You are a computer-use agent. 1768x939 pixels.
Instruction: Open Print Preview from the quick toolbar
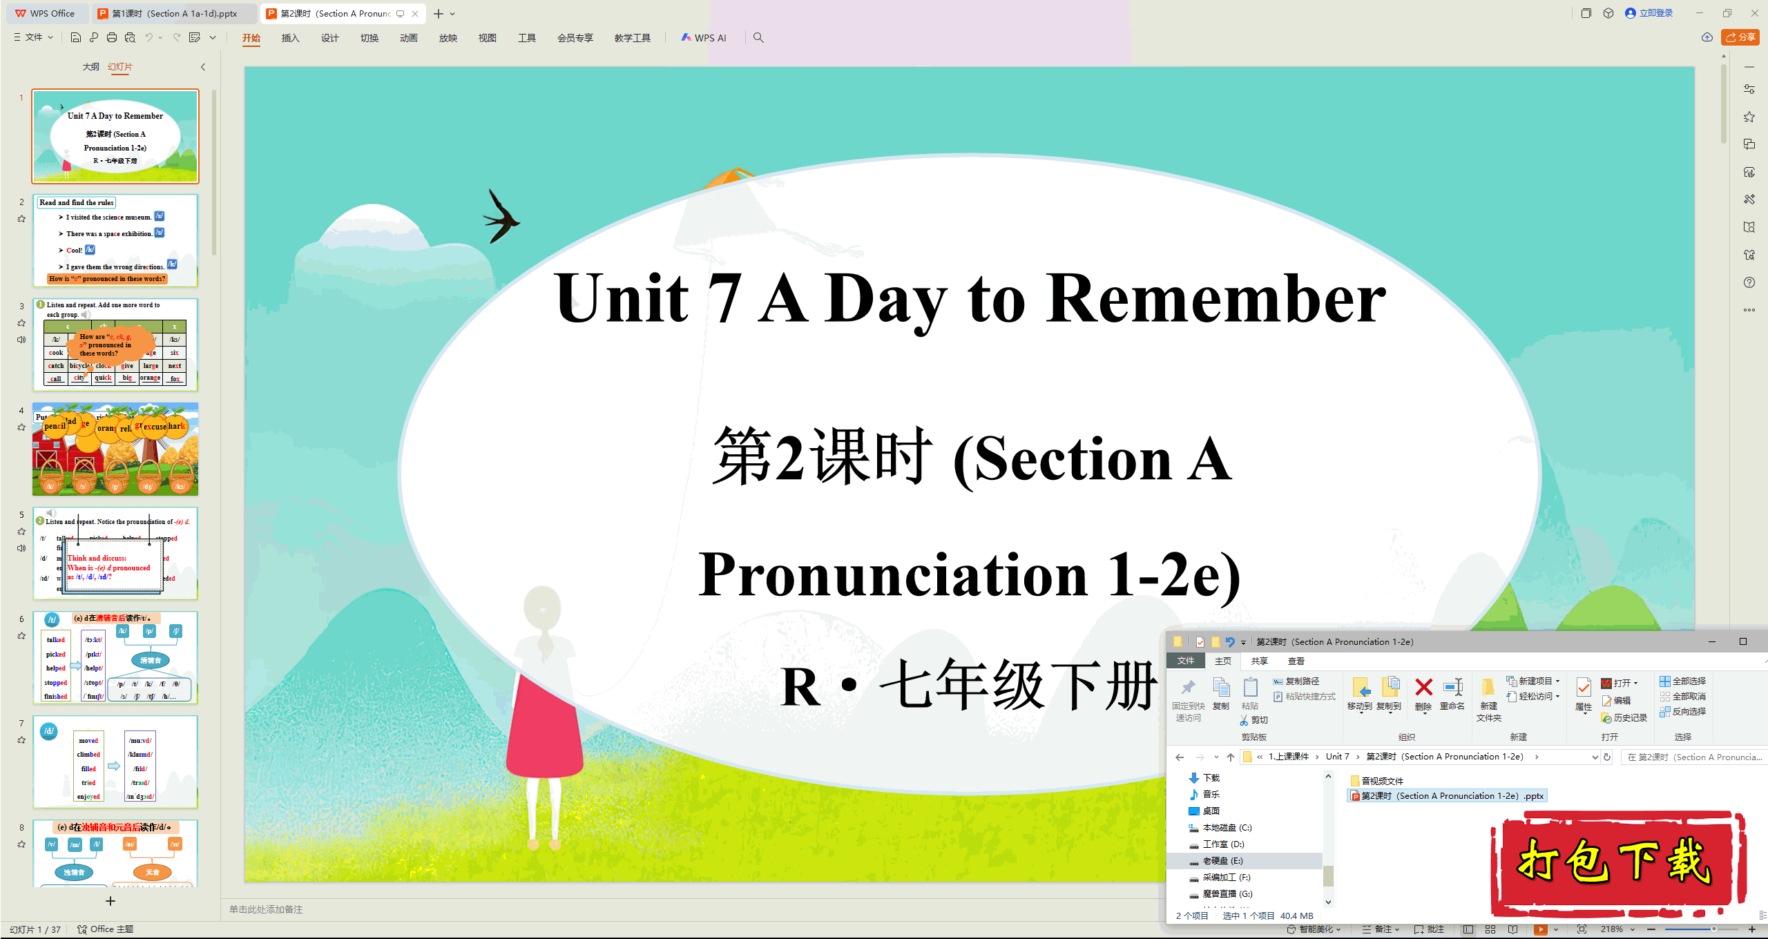tap(130, 37)
